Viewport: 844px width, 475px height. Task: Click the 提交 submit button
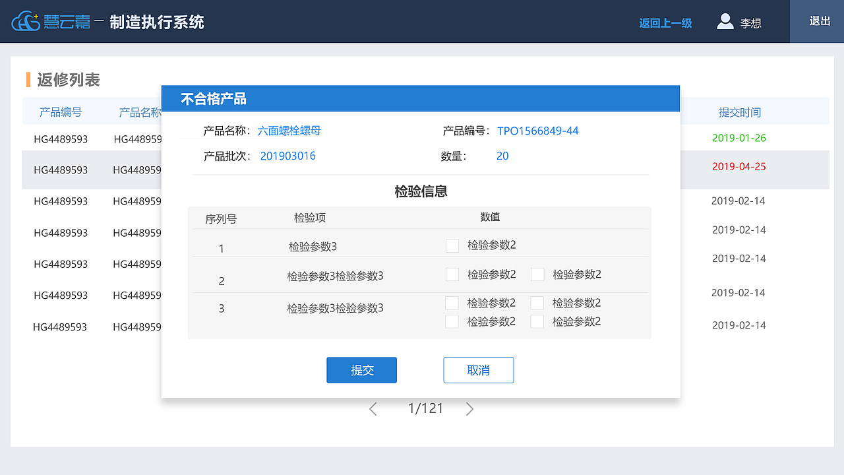(x=362, y=370)
